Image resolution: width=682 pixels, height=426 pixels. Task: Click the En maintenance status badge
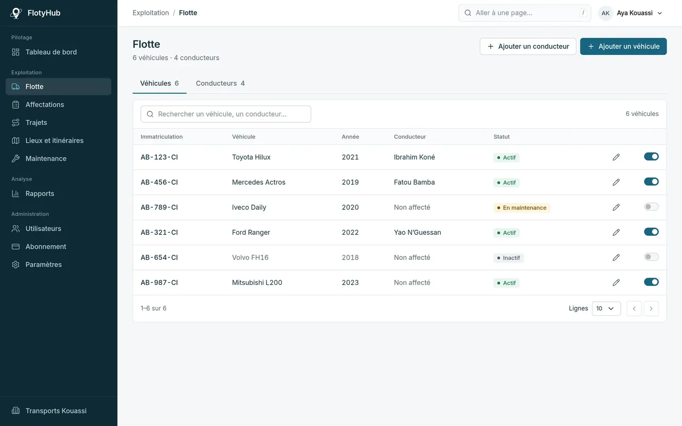[522, 208]
